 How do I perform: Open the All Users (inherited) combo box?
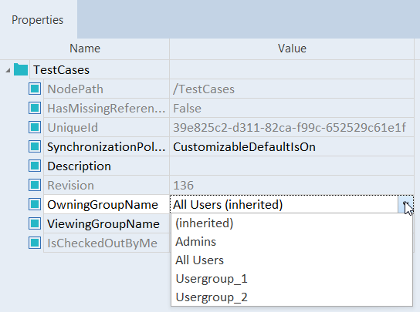coord(292,204)
